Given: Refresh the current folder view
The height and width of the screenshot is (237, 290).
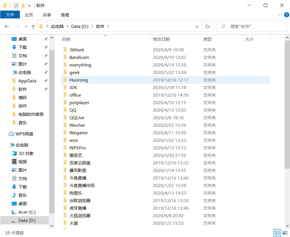Looking at the screenshot, I should click(x=208, y=26).
